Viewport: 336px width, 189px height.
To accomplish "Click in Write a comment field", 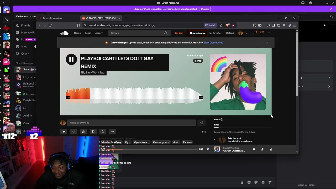I will tap(131, 123).
